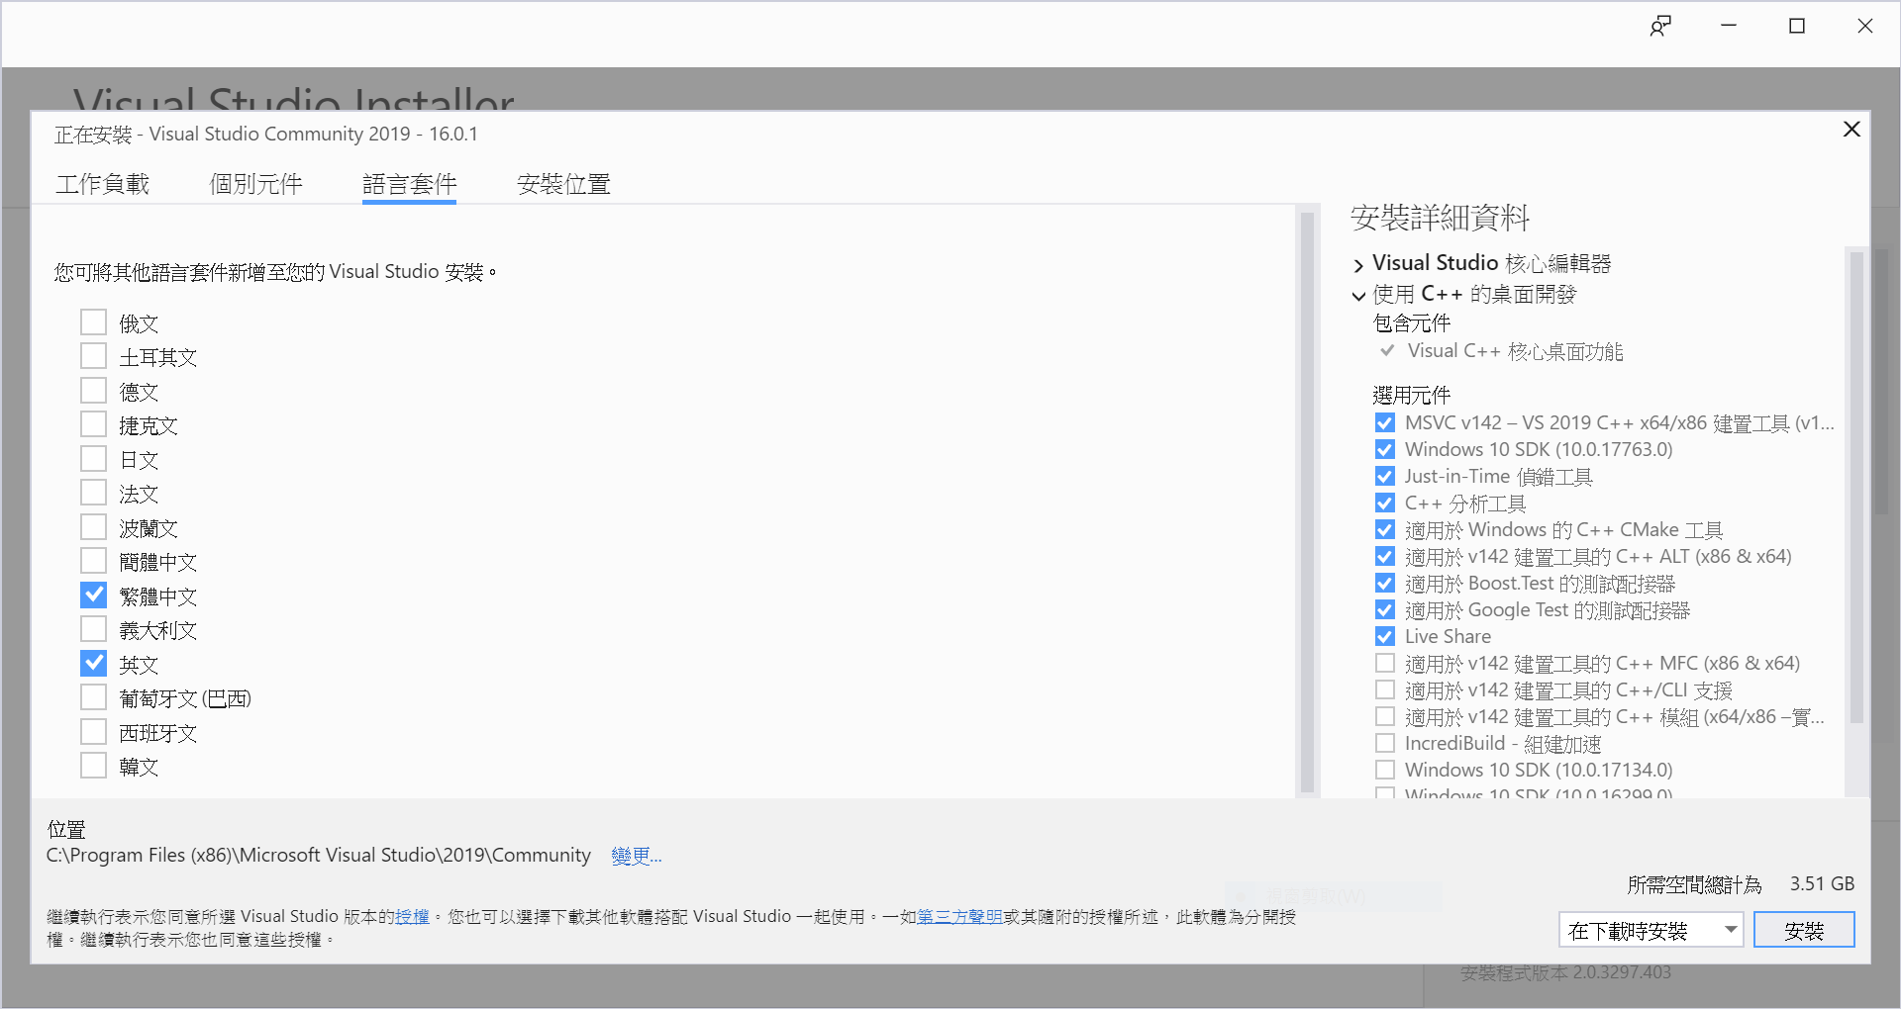Tick the 波蘭文 language pack

94,527
